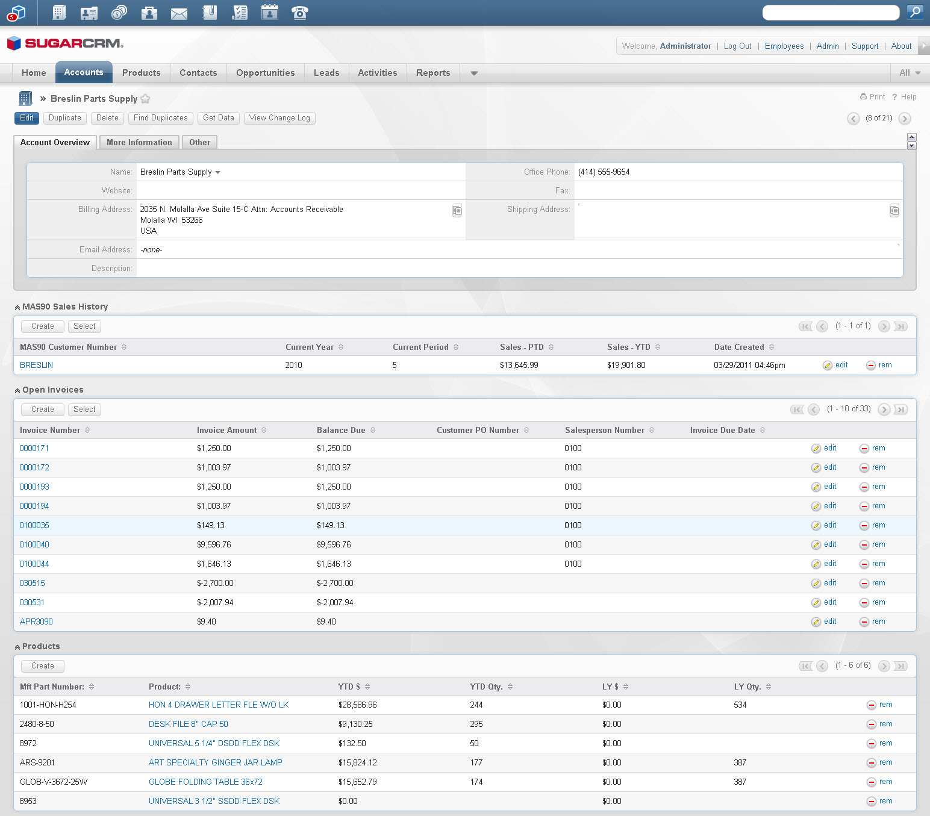Open the Leads icon in top toolbar
Viewport: 930px width, 816px height.
(x=149, y=12)
